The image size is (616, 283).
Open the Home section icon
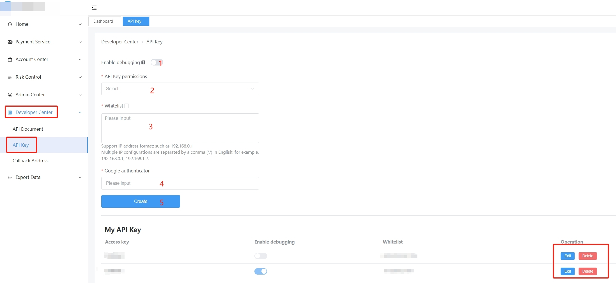10,24
